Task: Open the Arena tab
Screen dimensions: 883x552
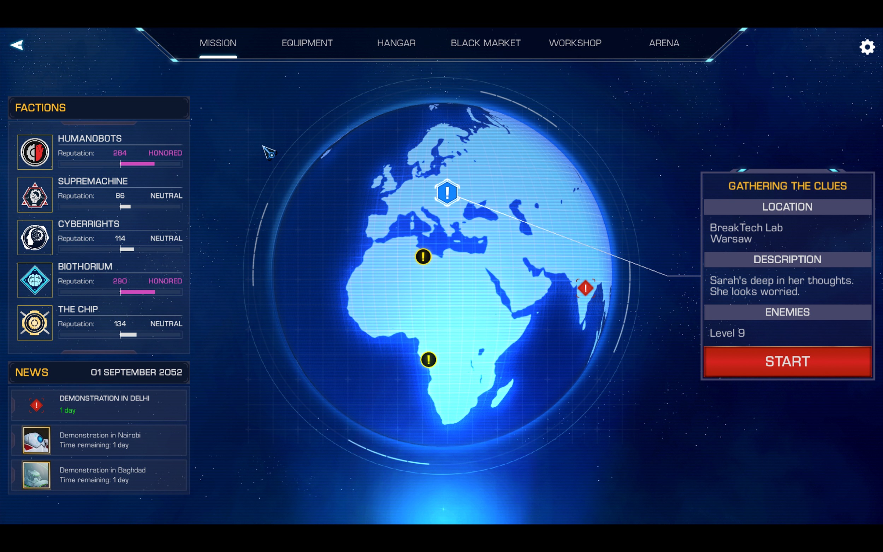Action: [x=664, y=43]
